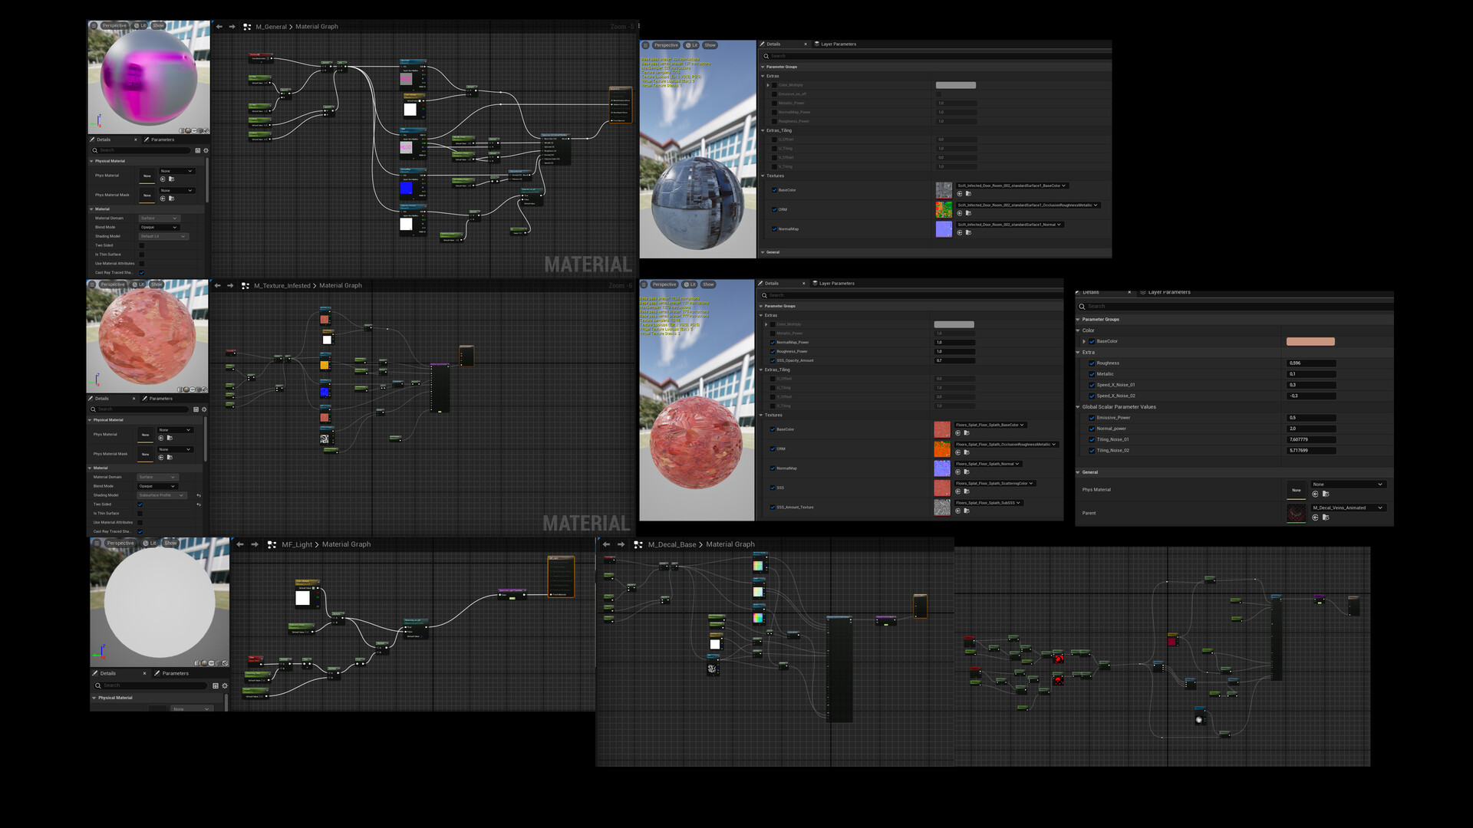Disable the Emissive_Power parameter checkbox
Image resolution: width=1473 pixels, height=828 pixels.
click(x=1092, y=418)
